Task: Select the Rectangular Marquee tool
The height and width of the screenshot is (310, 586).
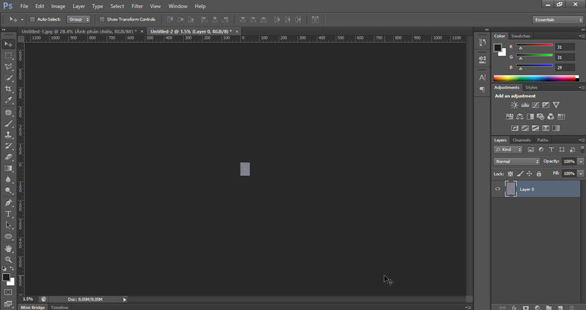Action: pyautogui.click(x=8, y=55)
